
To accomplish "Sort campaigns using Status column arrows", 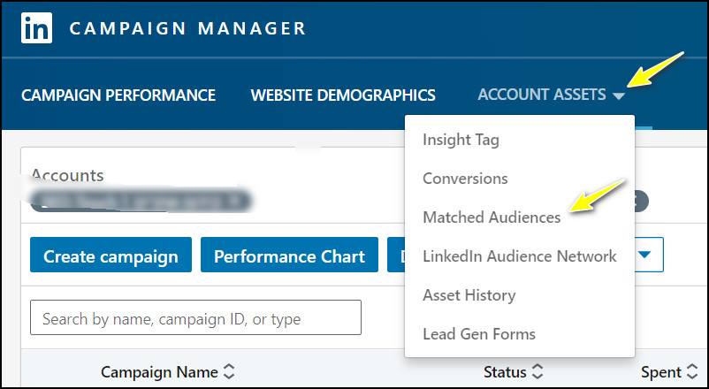I will (x=537, y=372).
